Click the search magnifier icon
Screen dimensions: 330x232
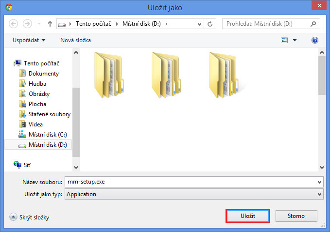[313, 24]
